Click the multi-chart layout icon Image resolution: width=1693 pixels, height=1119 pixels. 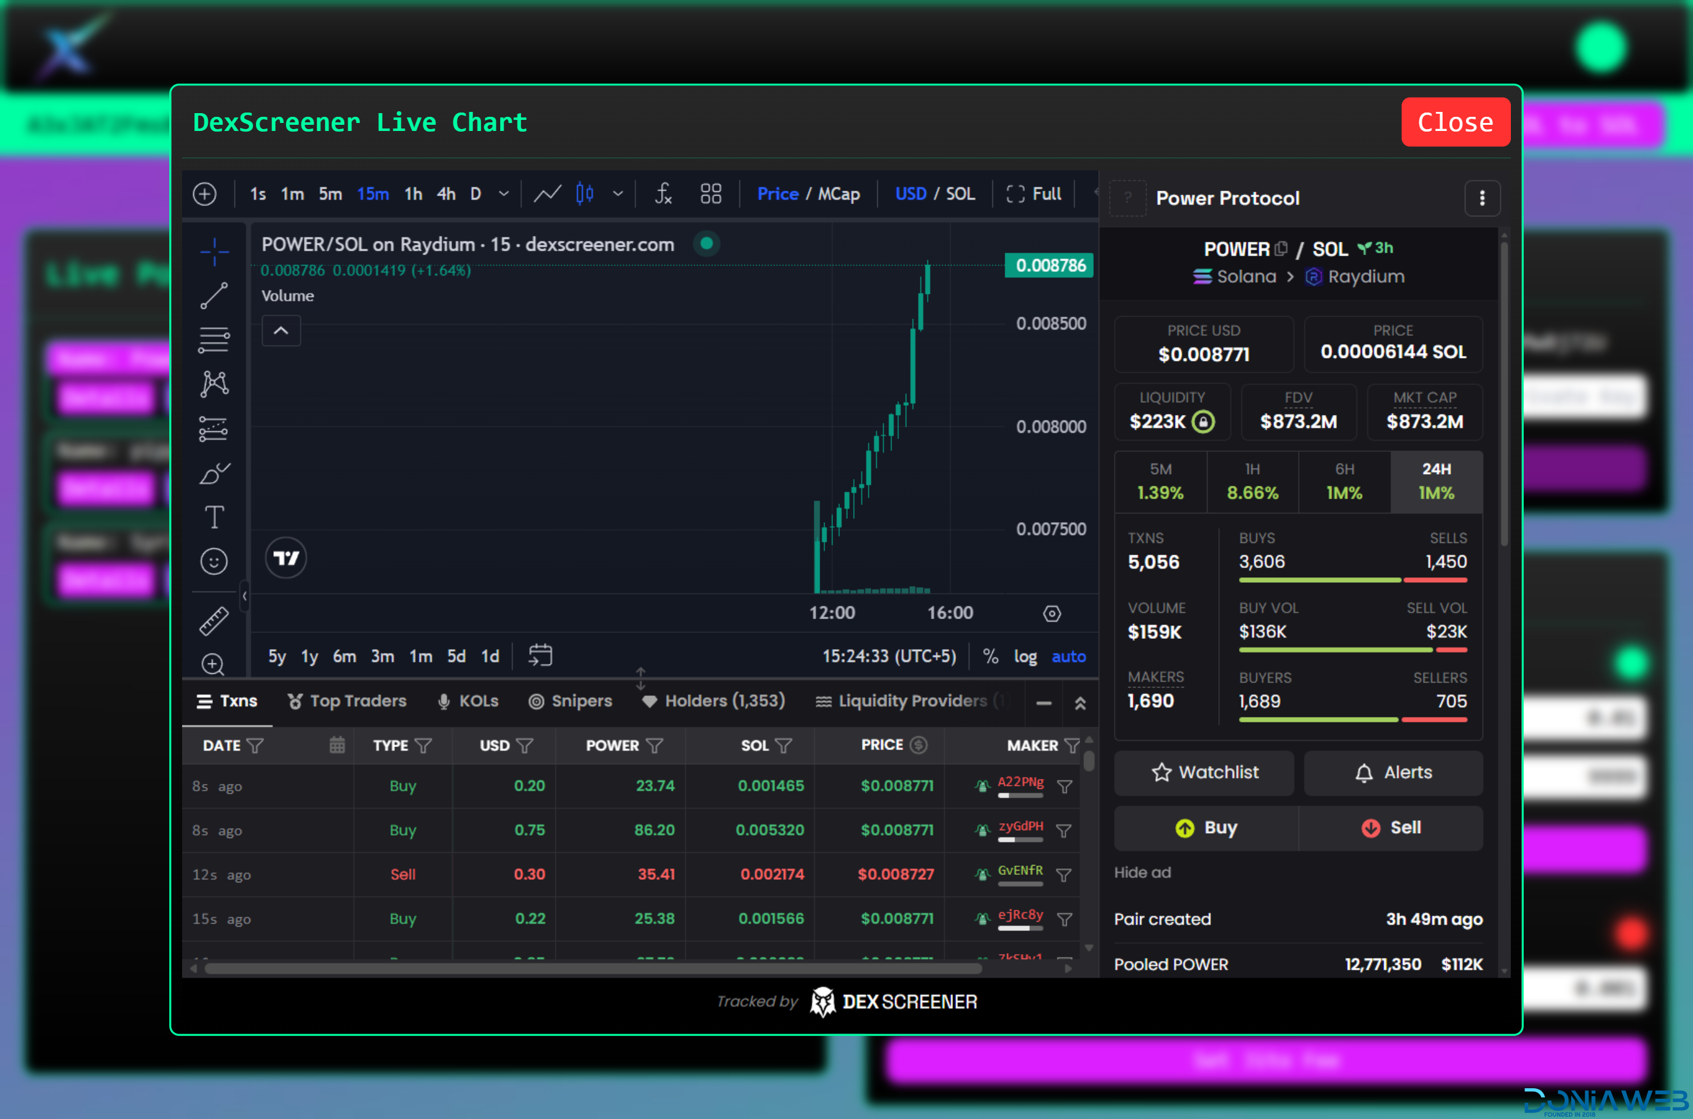[x=711, y=194]
